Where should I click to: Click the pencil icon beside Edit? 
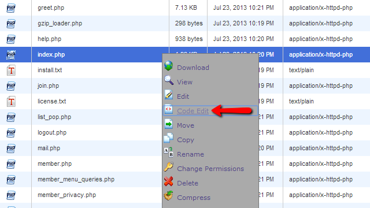pos(169,95)
